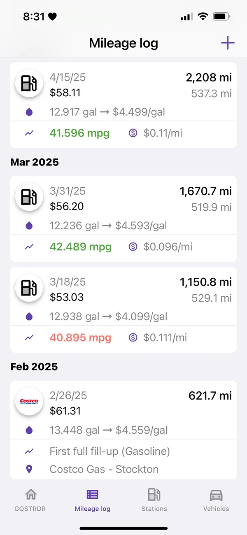Viewport: 247px width, 535px height.
Task: Open the 41.596 mpg fill-up value
Action: tap(79, 133)
